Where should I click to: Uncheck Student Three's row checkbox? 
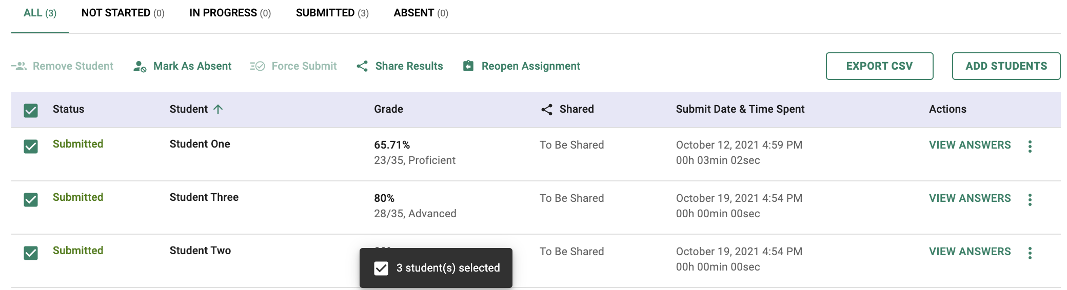[x=31, y=200]
